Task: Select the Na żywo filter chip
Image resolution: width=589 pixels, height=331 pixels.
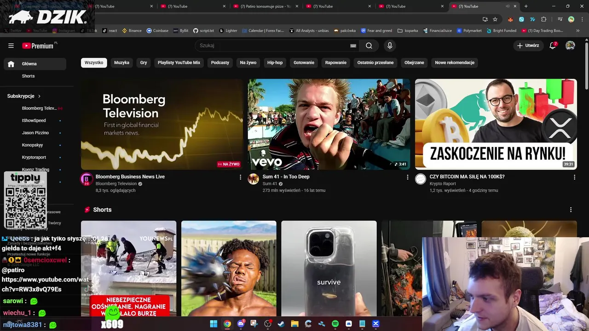Action: [248, 63]
